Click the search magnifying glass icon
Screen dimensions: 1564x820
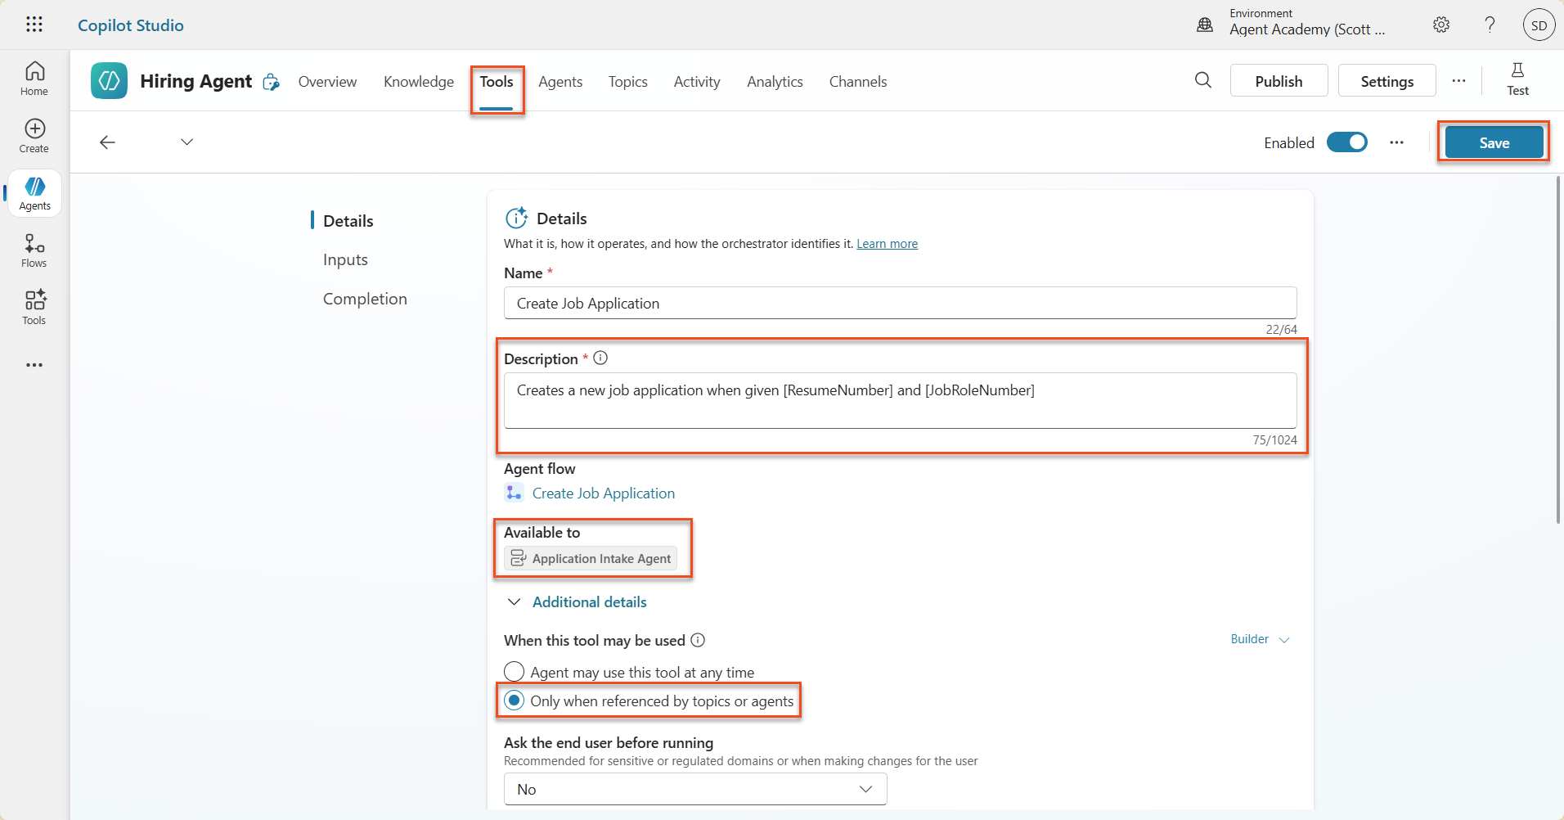(1202, 80)
